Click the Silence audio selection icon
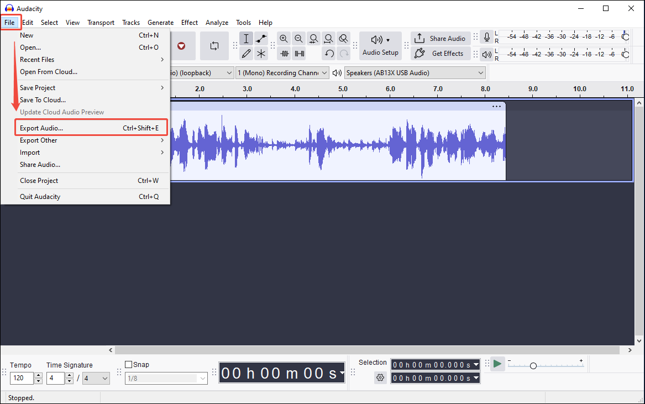This screenshot has height=404, width=645. click(x=300, y=54)
